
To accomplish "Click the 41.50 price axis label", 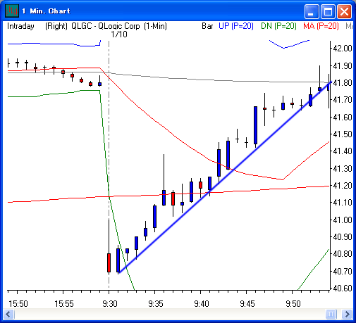I will [x=343, y=134].
